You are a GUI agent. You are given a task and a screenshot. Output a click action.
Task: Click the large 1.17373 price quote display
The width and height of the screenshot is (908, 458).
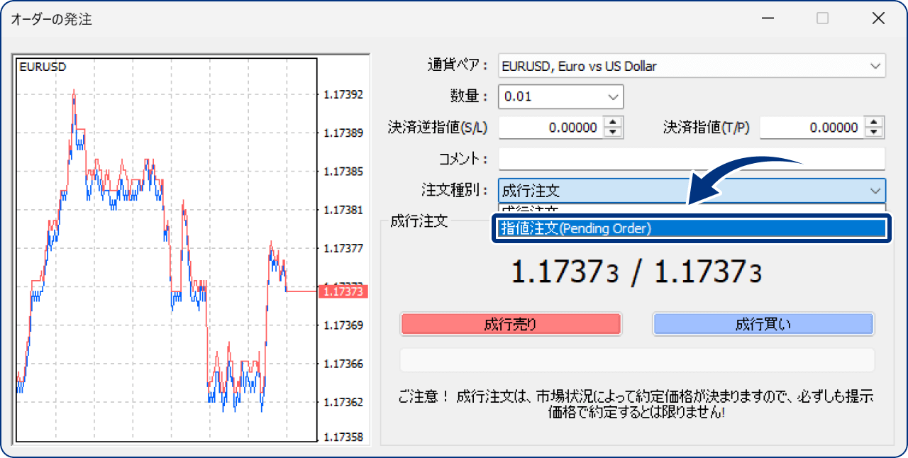tap(636, 272)
